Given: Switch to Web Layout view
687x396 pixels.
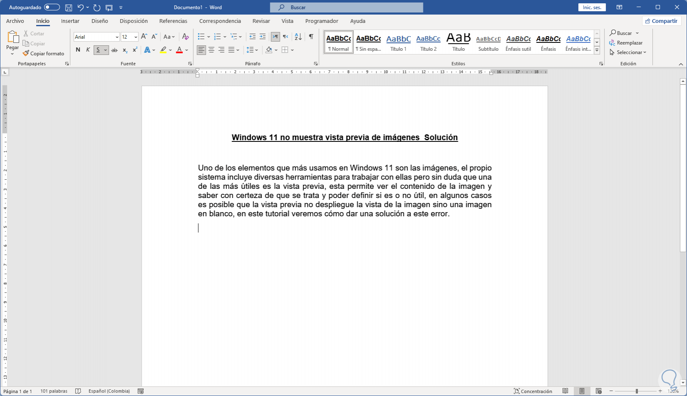Looking at the screenshot, I should point(599,391).
